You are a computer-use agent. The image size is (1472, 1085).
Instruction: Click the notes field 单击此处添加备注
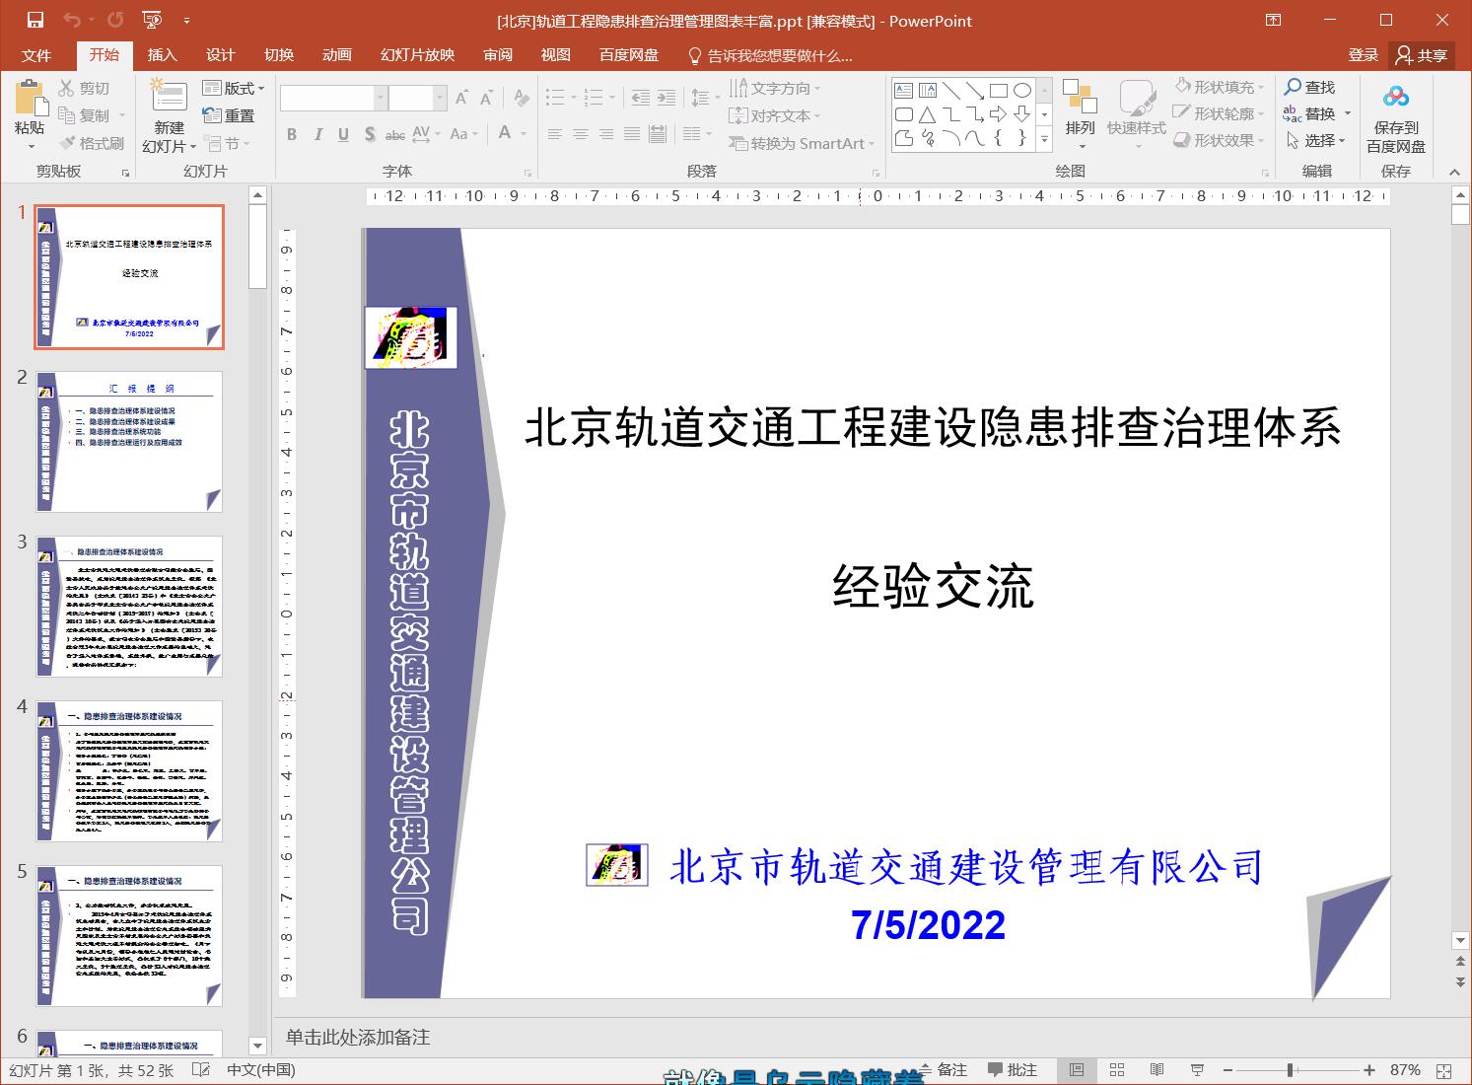(358, 1037)
